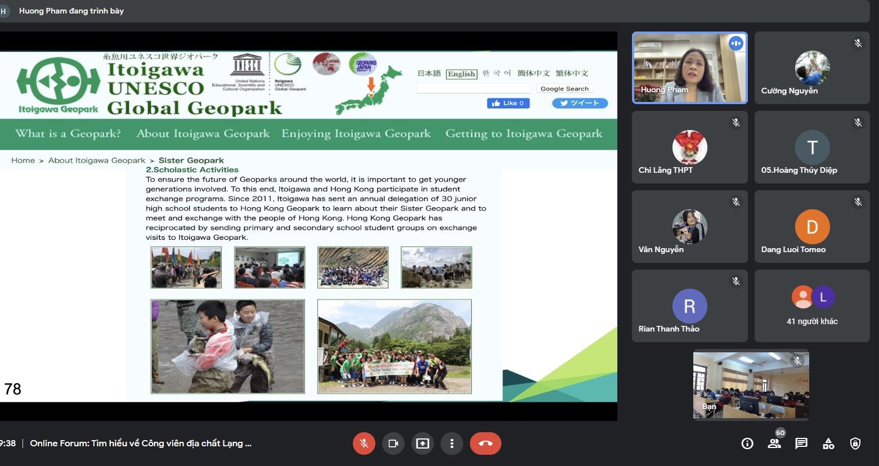Select the English language option
Viewport: 879px width, 466px height.
(461, 74)
